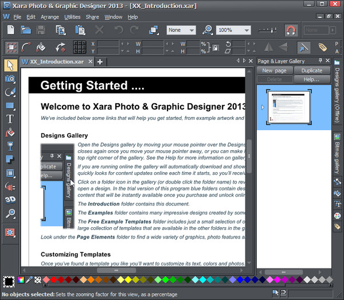Activate the 3D extrude tool
Viewport: 344px width, 300px height.
point(10,200)
